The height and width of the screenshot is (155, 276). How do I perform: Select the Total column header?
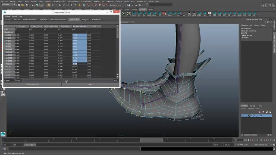(x=94, y=26)
